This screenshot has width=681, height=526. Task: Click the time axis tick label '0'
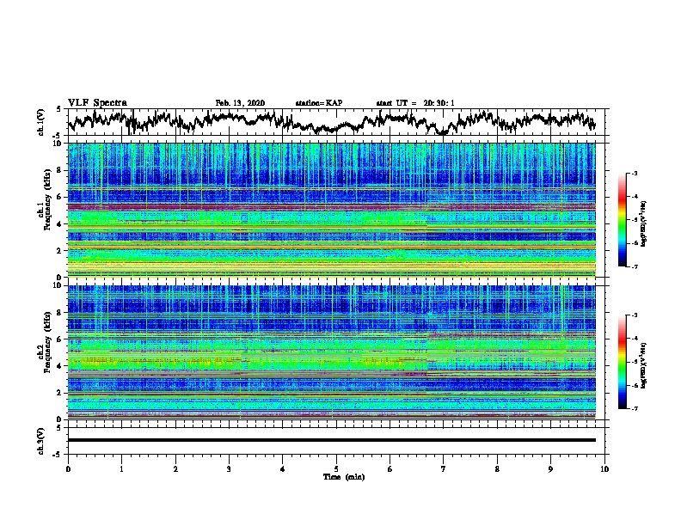point(68,469)
